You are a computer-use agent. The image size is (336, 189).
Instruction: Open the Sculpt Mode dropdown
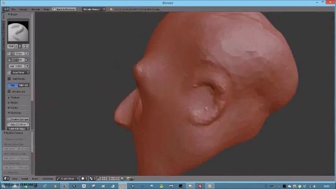68,178
